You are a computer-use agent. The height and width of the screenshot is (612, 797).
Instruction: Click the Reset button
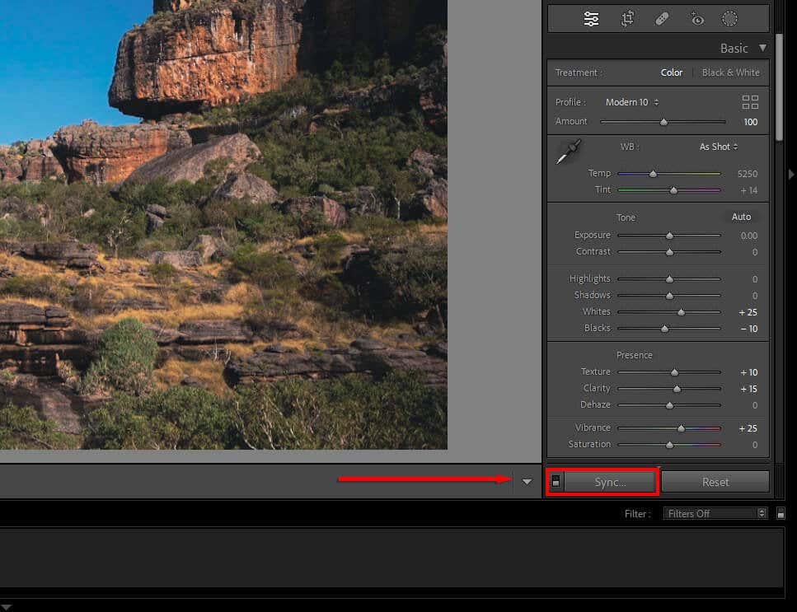coord(715,482)
